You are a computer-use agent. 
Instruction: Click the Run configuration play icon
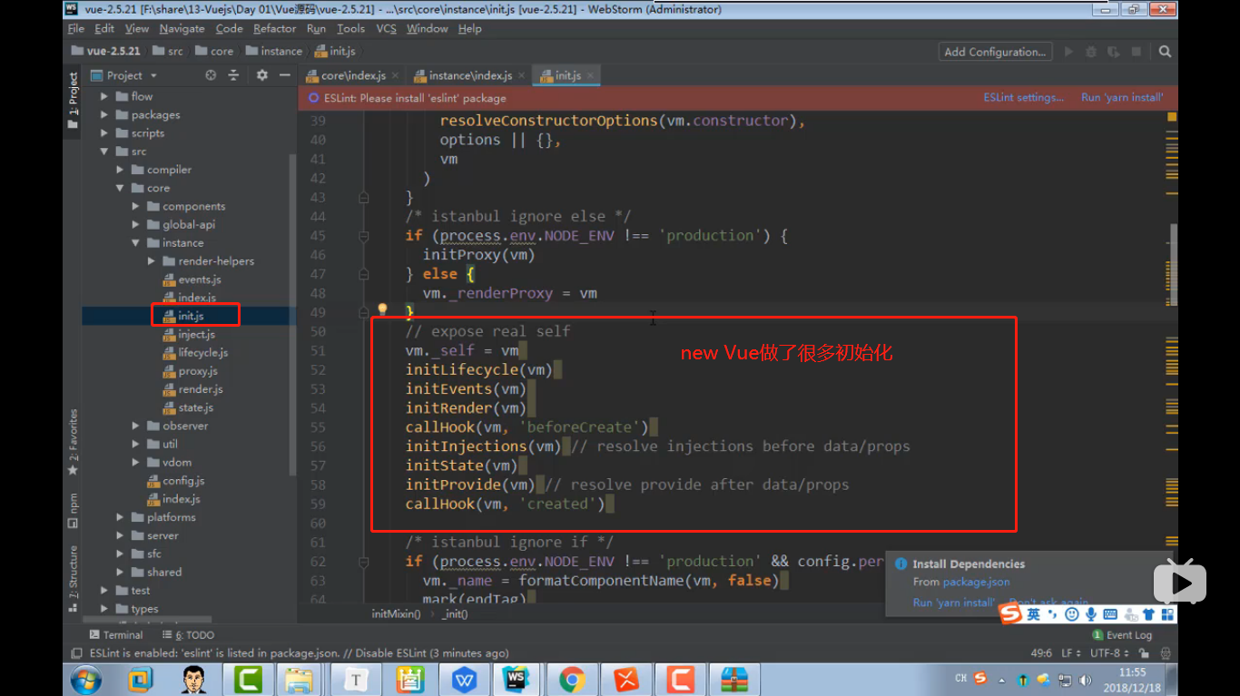tap(1068, 52)
